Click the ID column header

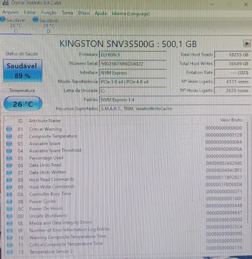click(x=20, y=121)
